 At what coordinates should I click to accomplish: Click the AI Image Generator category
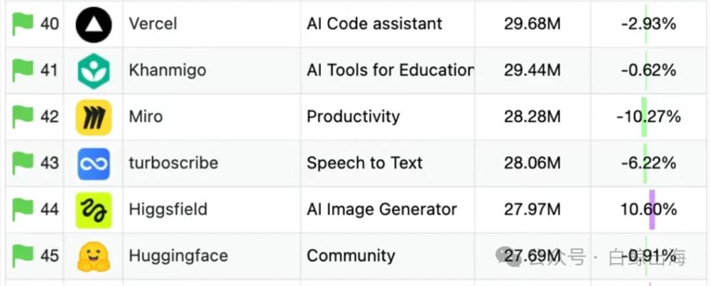point(382,209)
